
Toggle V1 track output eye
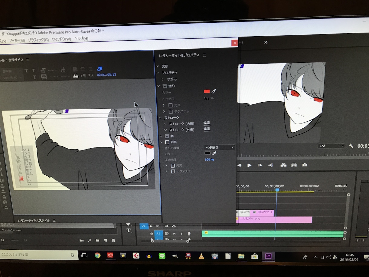174,226
